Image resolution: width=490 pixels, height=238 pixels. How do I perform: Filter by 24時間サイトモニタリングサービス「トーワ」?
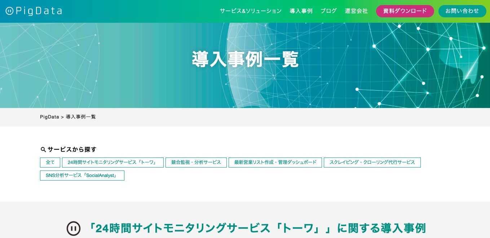(x=112, y=163)
